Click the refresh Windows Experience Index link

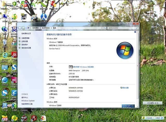tap(84, 67)
